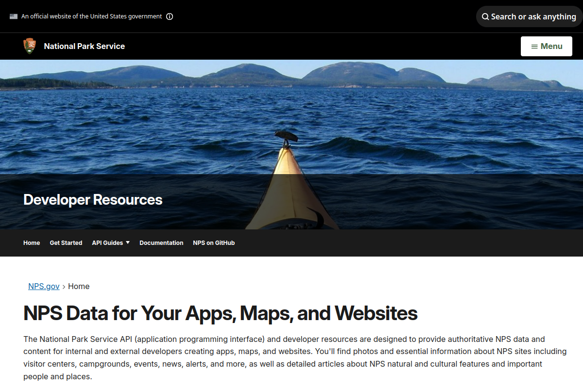Open the Search or ask anything box

pyautogui.click(x=529, y=16)
